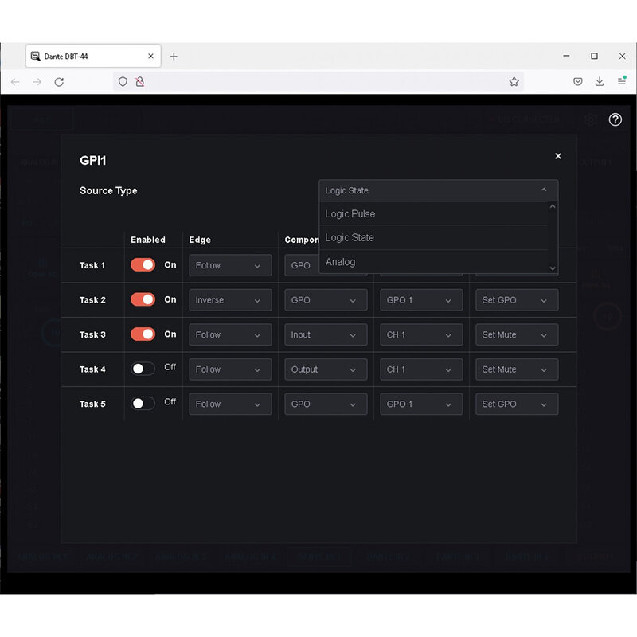This screenshot has height=637, width=637.
Task: Enable the Task 4 toggle switch
Action: [x=143, y=369]
